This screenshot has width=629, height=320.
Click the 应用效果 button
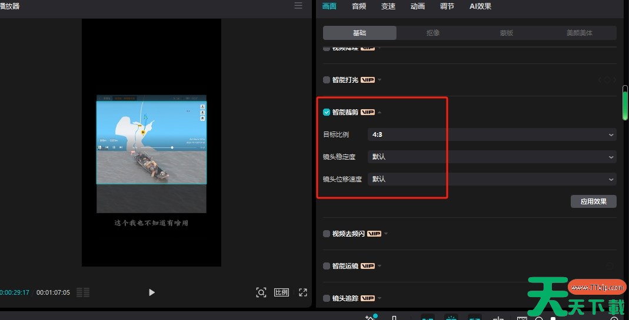tap(593, 201)
